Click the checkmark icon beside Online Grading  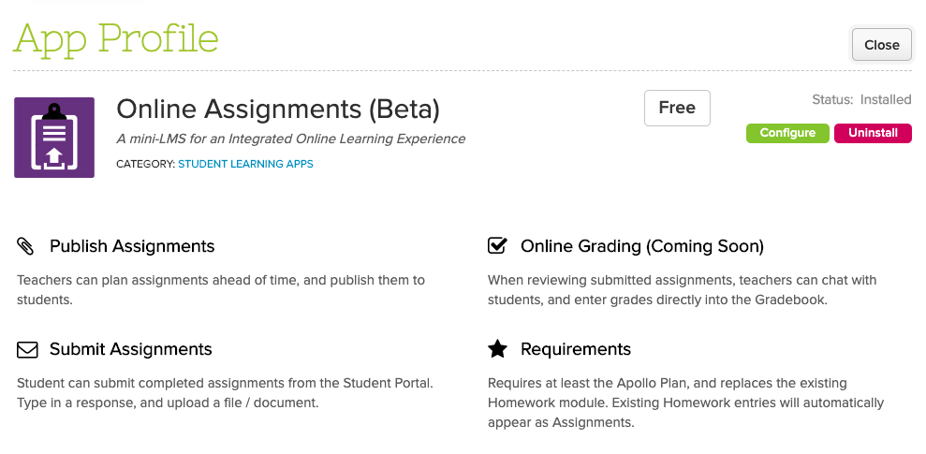(x=497, y=247)
